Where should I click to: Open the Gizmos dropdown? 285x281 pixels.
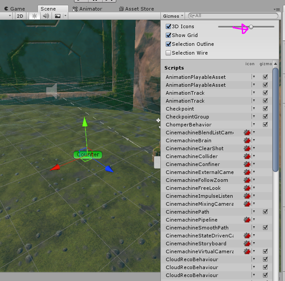coord(173,16)
